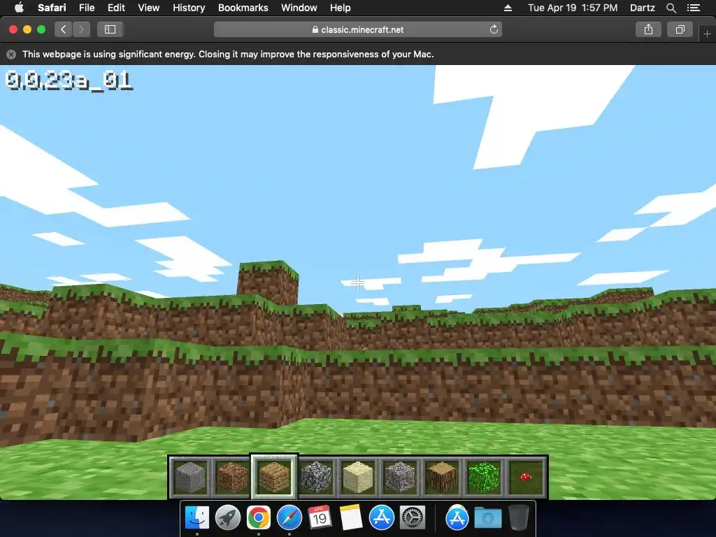Open System Preferences gear in Dock

click(x=413, y=518)
